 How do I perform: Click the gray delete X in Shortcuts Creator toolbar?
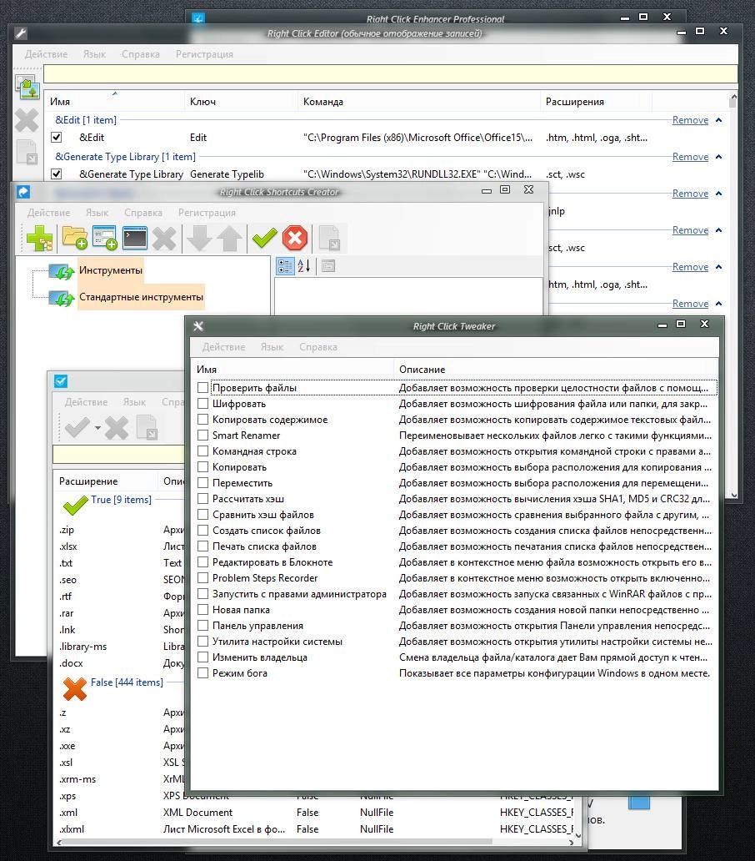[164, 239]
